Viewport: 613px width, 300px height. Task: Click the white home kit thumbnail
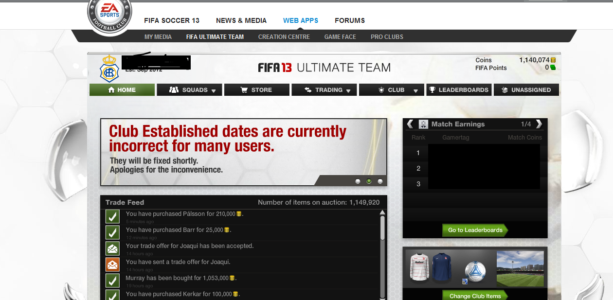[x=419, y=267]
